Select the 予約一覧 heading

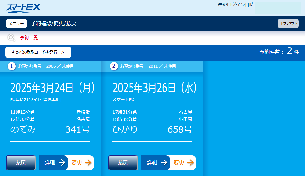(x=29, y=38)
